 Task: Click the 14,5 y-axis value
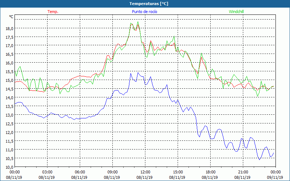click(x=10, y=89)
